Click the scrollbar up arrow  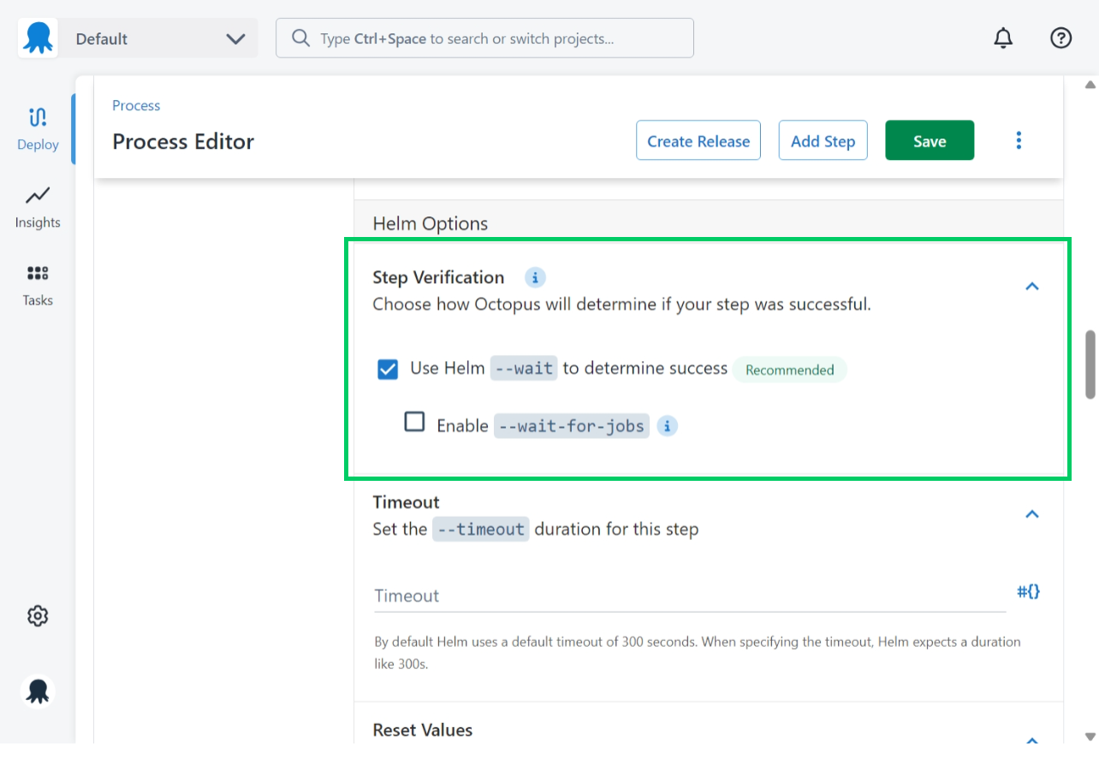1090,85
